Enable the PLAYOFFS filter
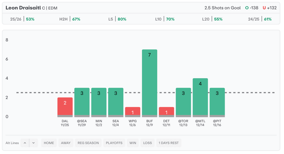The width and height of the screenshot is (284, 154). pyautogui.click(x=114, y=143)
